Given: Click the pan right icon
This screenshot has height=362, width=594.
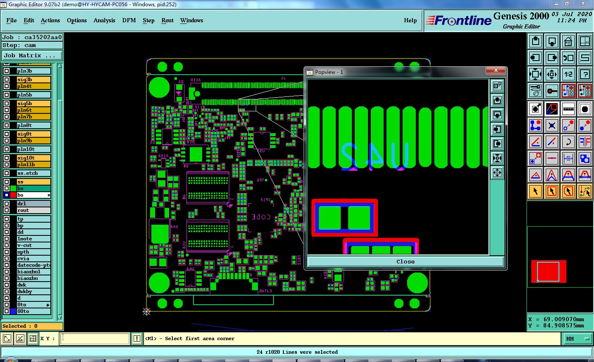Looking at the screenshot, I should click(x=552, y=58).
